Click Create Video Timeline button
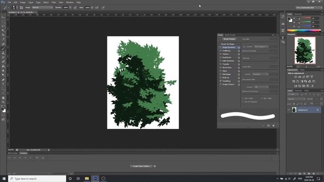This screenshot has height=182, width=324. pos(141,166)
